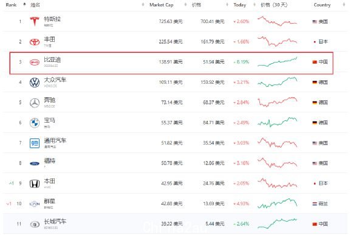This screenshot has height=235, width=350.
Task: Open 大众汽车 company name link
Action: tap(55, 80)
